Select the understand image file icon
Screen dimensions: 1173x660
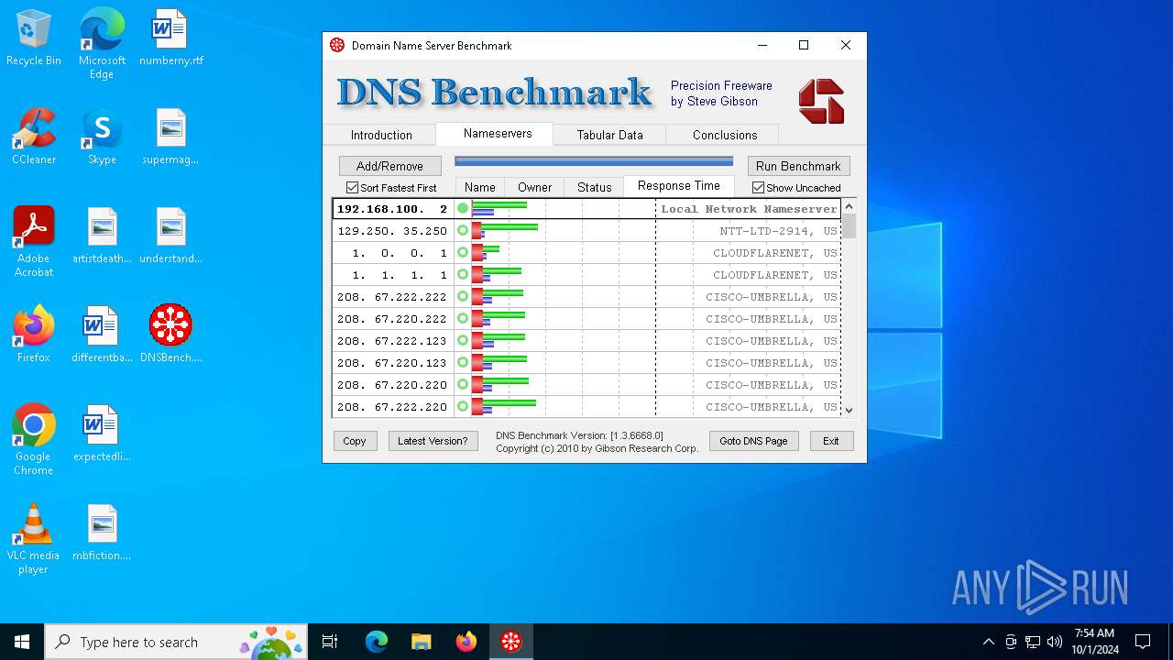[x=171, y=236]
